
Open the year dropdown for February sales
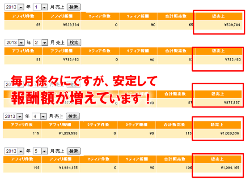[x=15, y=43]
